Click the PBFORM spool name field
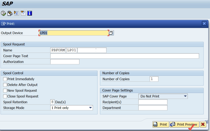 tap(58, 50)
